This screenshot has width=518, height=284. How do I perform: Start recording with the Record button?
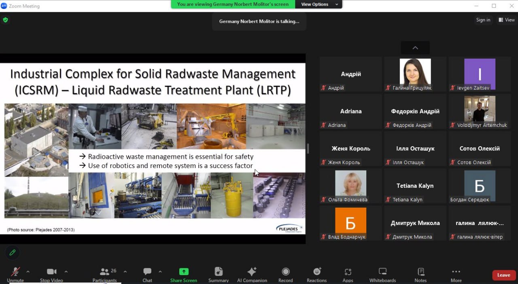point(285,274)
